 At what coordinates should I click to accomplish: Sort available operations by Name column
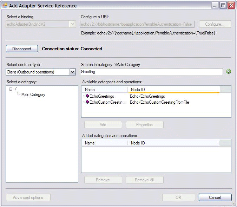[x=105, y=90]
